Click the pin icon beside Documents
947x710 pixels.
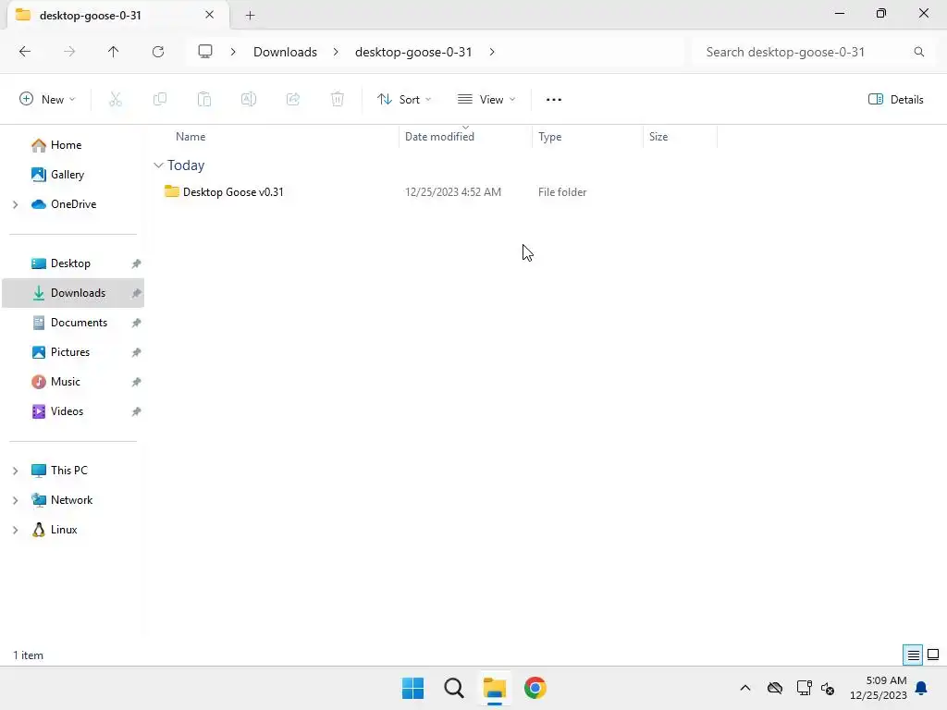137,323
